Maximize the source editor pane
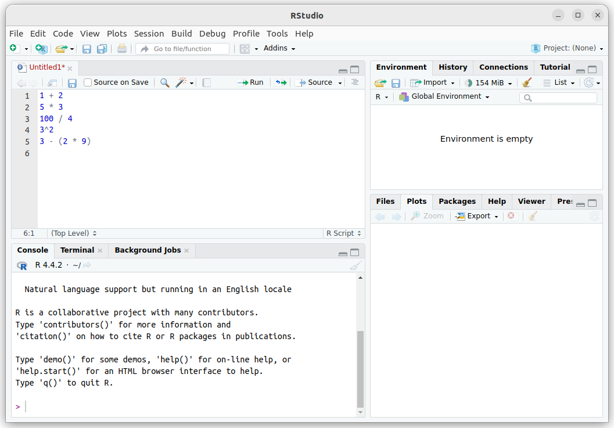This screenshot has height=428, width=614. pos(355,70)
